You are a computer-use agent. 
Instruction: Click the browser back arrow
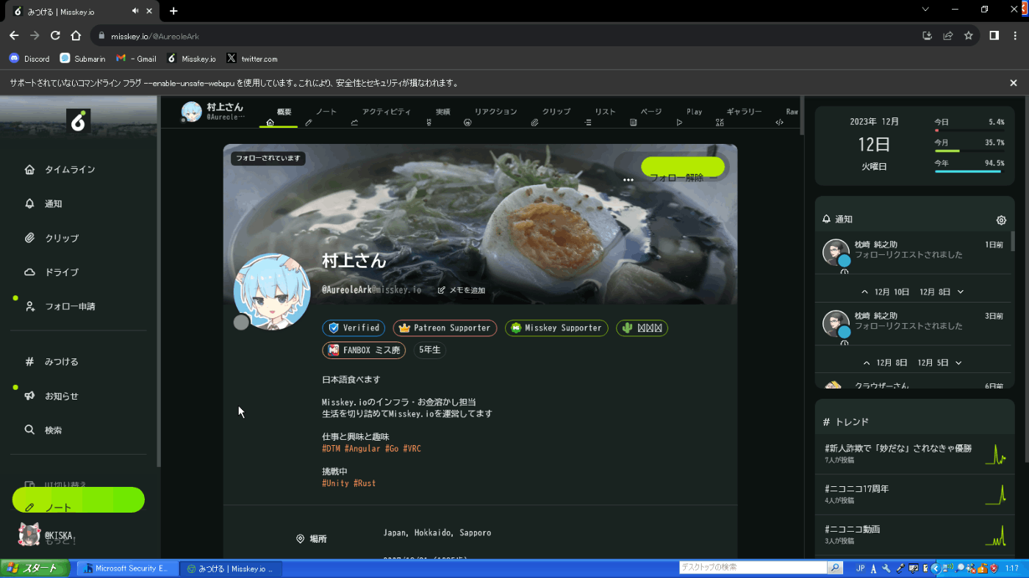[14, 35]
